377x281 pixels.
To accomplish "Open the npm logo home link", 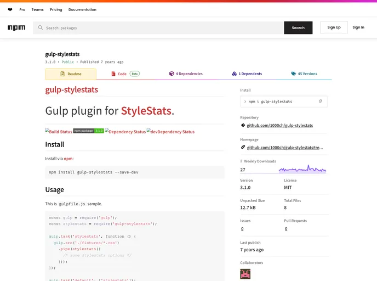I will tap(16, 27).
